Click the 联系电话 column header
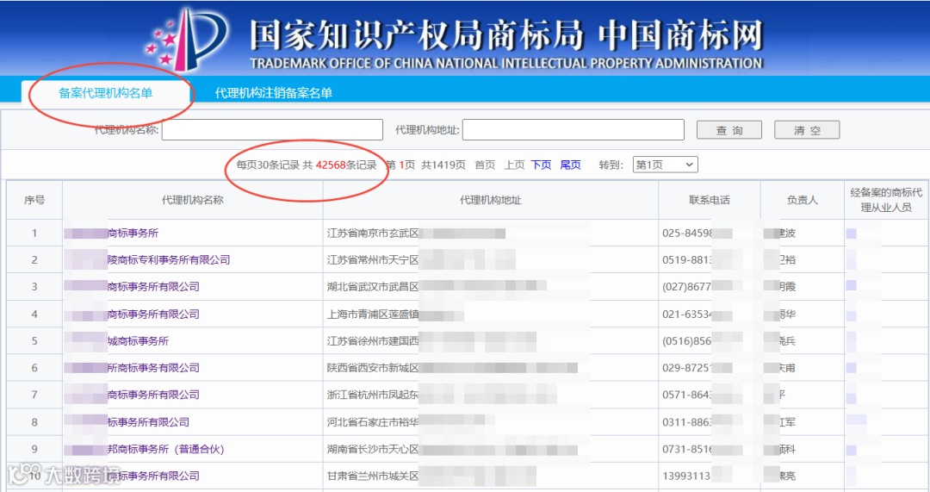This screenshot has width=930, height=492. (x=710, y=200)
